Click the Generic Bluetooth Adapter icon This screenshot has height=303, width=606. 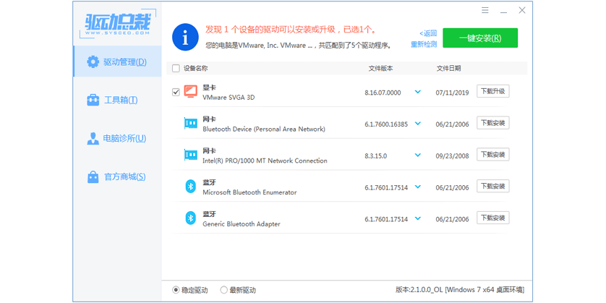click(x=190, y=218)
